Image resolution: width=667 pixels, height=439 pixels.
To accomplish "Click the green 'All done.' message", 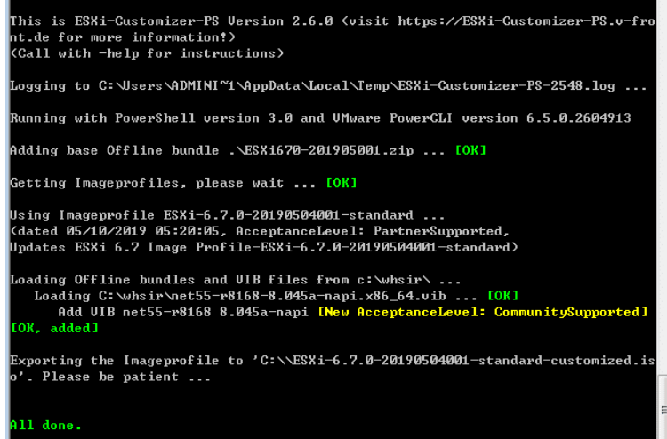I will pyautogui.click(x=45, y=425).
